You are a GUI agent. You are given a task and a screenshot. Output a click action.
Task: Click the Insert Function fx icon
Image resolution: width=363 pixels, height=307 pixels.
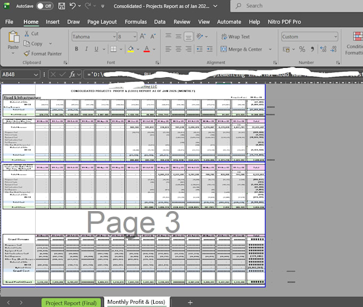[72, 75]
